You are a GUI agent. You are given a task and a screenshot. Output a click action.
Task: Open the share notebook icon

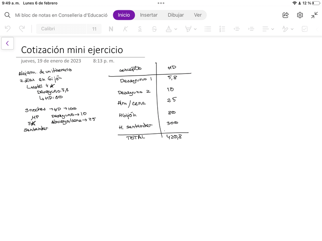pyautogui.click(x=286, y=15)
